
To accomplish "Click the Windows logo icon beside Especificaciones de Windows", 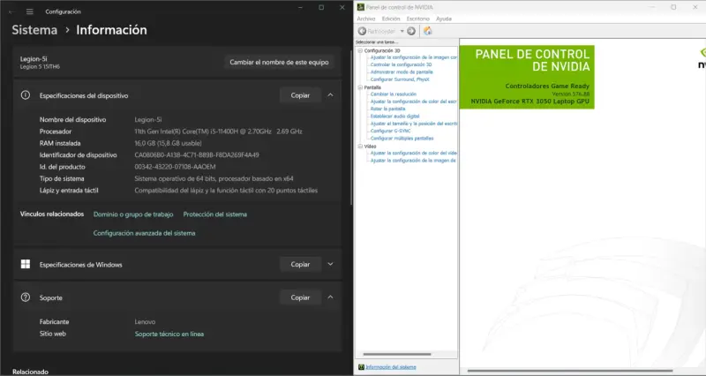I will tap(26, 264).
